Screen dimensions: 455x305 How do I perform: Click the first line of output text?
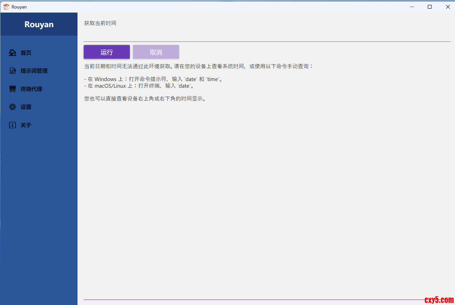199,66
